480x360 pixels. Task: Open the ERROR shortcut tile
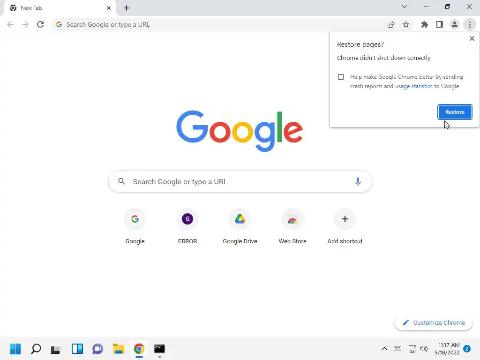[187, 226]
